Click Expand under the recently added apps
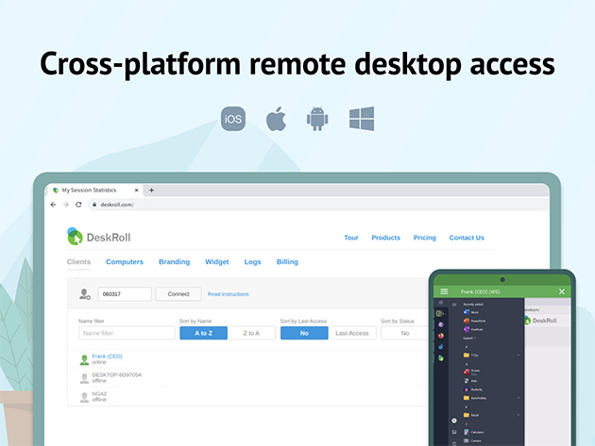The image size is (595, 446). point(469,338)
